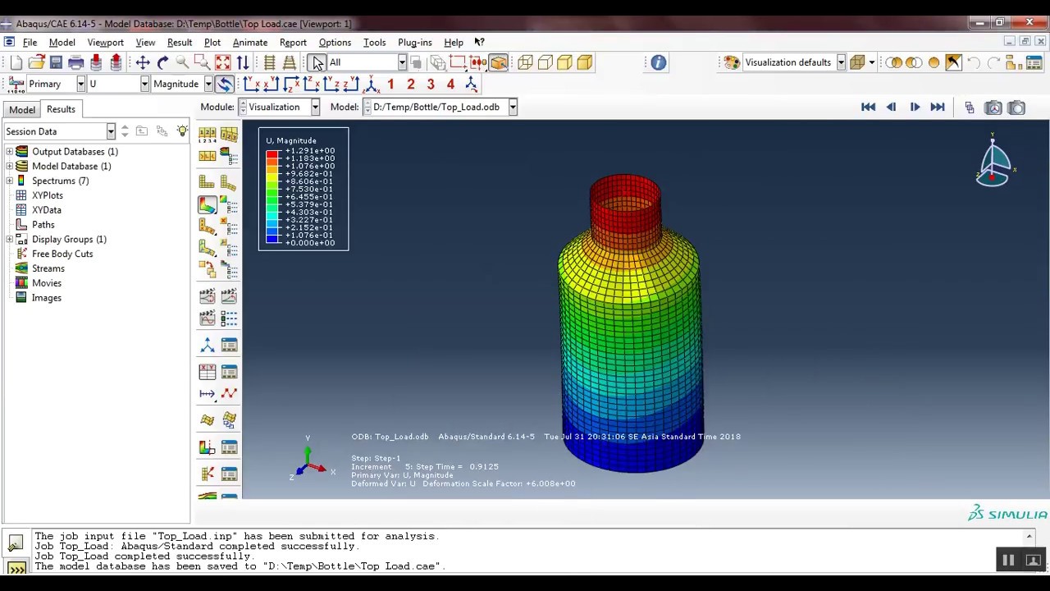
Task: Apply saved user view 1
Action: click(x=390, y=84)
